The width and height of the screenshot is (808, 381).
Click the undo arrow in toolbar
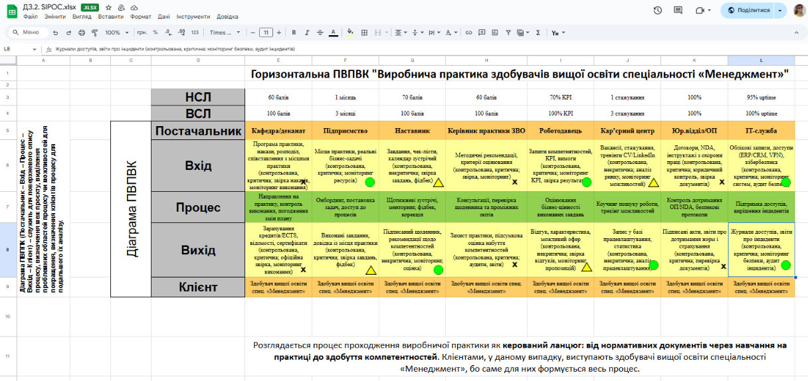pyautogui.click(x=55, y=32)
